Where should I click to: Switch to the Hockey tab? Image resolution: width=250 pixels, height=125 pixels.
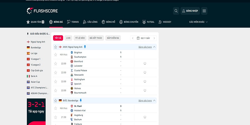tap(165, 22)
